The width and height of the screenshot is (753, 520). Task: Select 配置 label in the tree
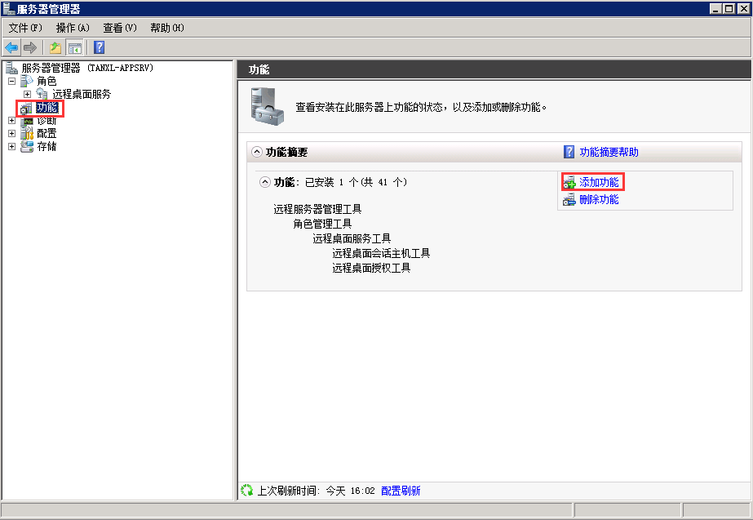pyautogui.click(x=47, y=133)
